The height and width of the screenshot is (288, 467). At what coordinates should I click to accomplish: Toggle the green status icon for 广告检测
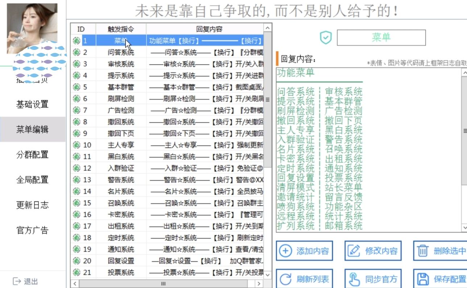tap(77, 110)
